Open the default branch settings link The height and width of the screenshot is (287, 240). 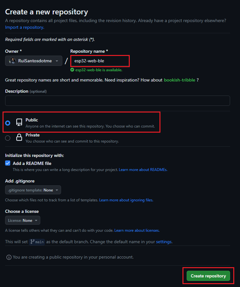click(164, 242)
